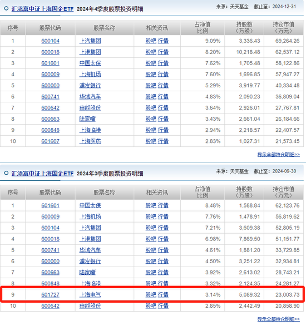Open 中国太保 stock name in Q3 table
The image size is (306, 325).
point(90,205)
